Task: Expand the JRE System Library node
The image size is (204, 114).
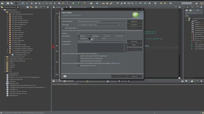Action: tap(5, 59)
